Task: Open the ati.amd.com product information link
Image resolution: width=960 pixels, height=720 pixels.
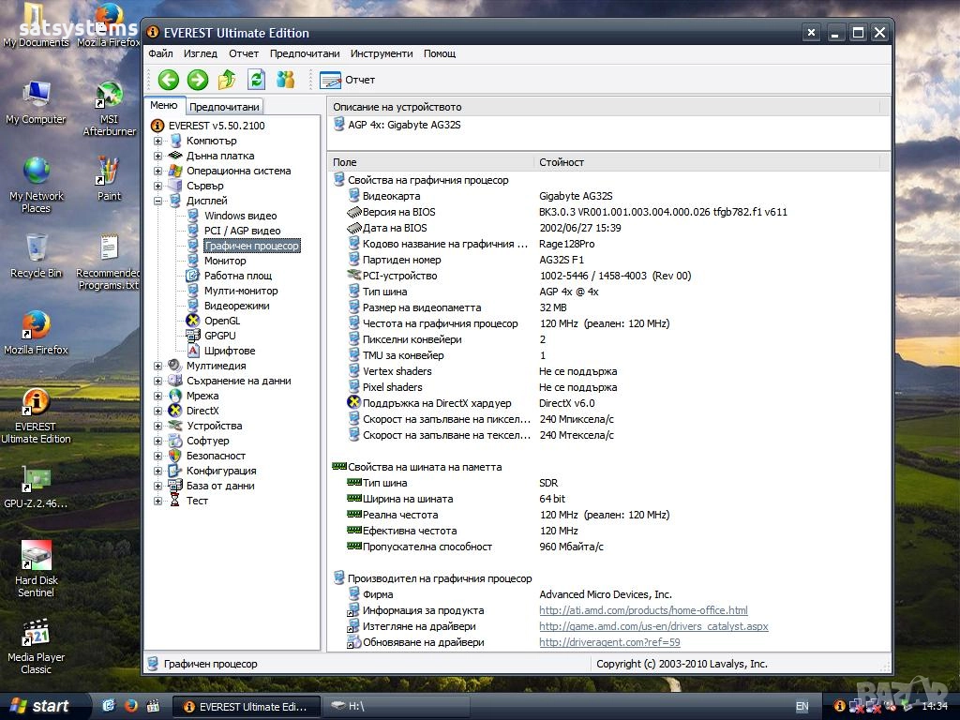Action: point(643,610)
